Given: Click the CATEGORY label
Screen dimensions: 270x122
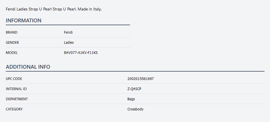Looking at the screenshot, I should (14, 109).
